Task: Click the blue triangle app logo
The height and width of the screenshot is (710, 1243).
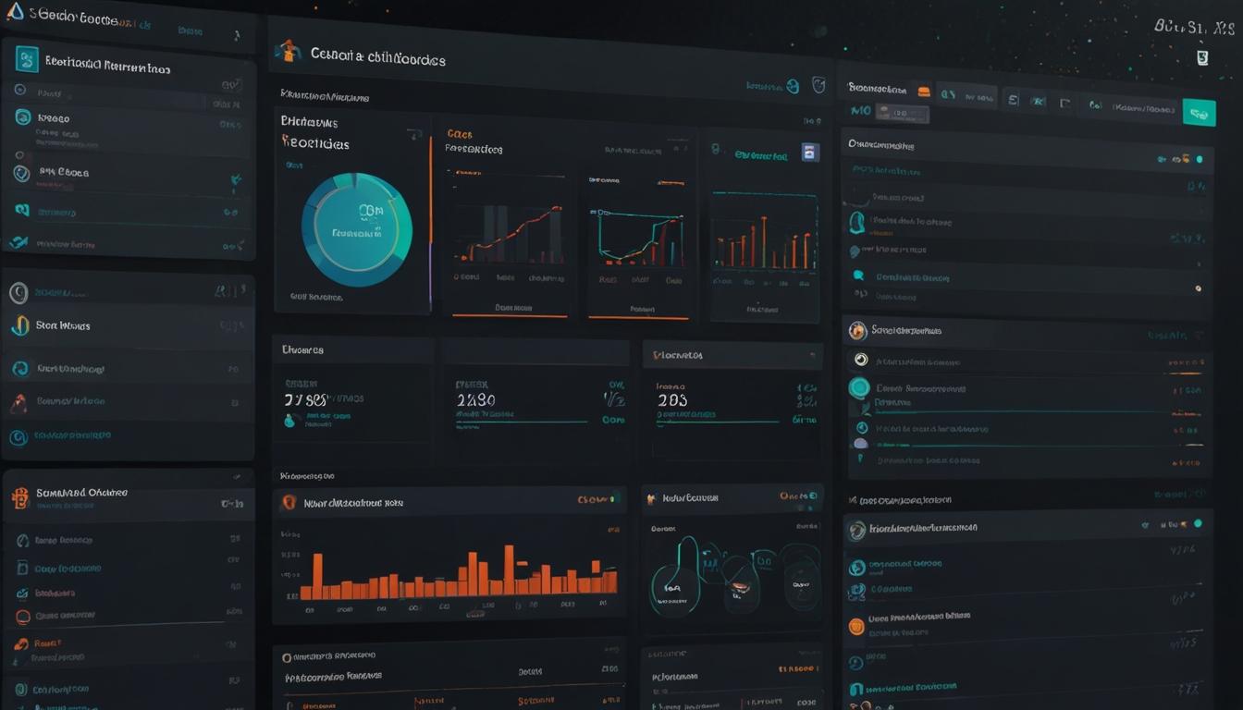Action: coord(14,11)
